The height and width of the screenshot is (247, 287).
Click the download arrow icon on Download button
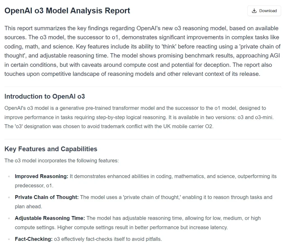coord(254,11)
